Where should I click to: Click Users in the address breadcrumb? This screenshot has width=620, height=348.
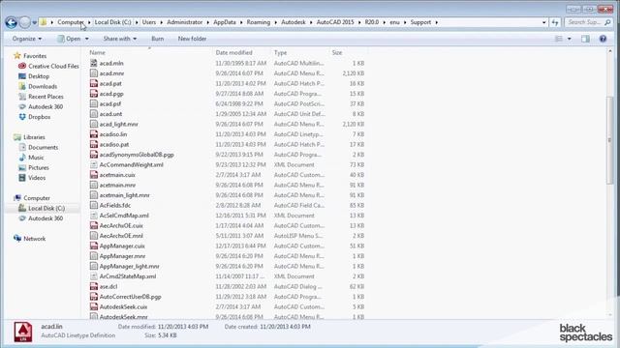[x=148, y=22]
